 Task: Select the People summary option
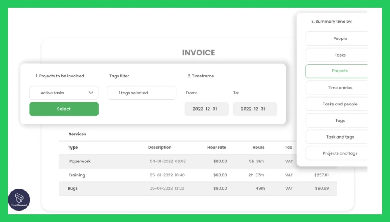[337, 38]
